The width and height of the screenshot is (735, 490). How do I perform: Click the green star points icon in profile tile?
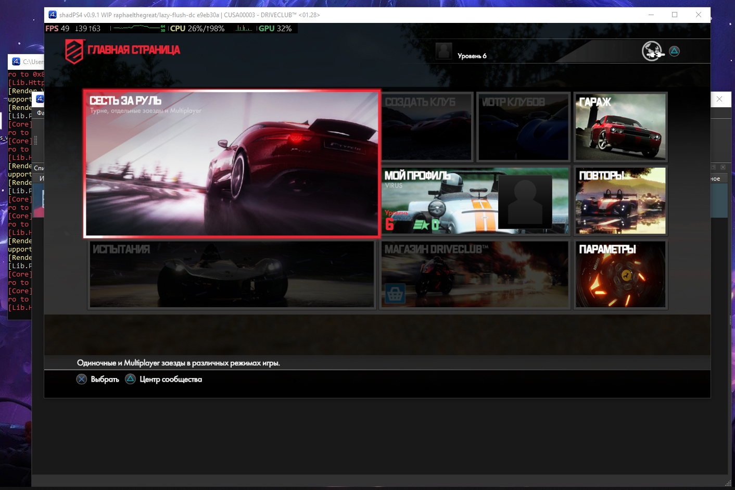pos(421,225)
